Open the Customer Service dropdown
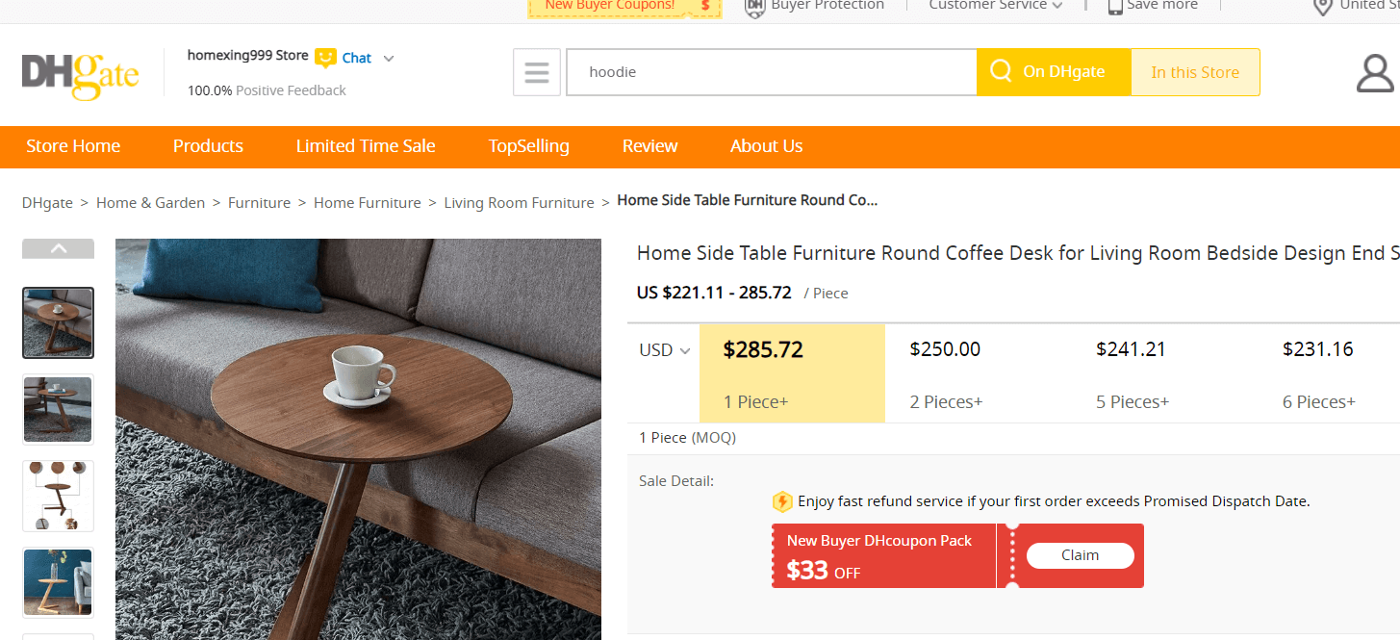Screen dimensions: 1400x640 pyautogui.click(x=995, y=6)
